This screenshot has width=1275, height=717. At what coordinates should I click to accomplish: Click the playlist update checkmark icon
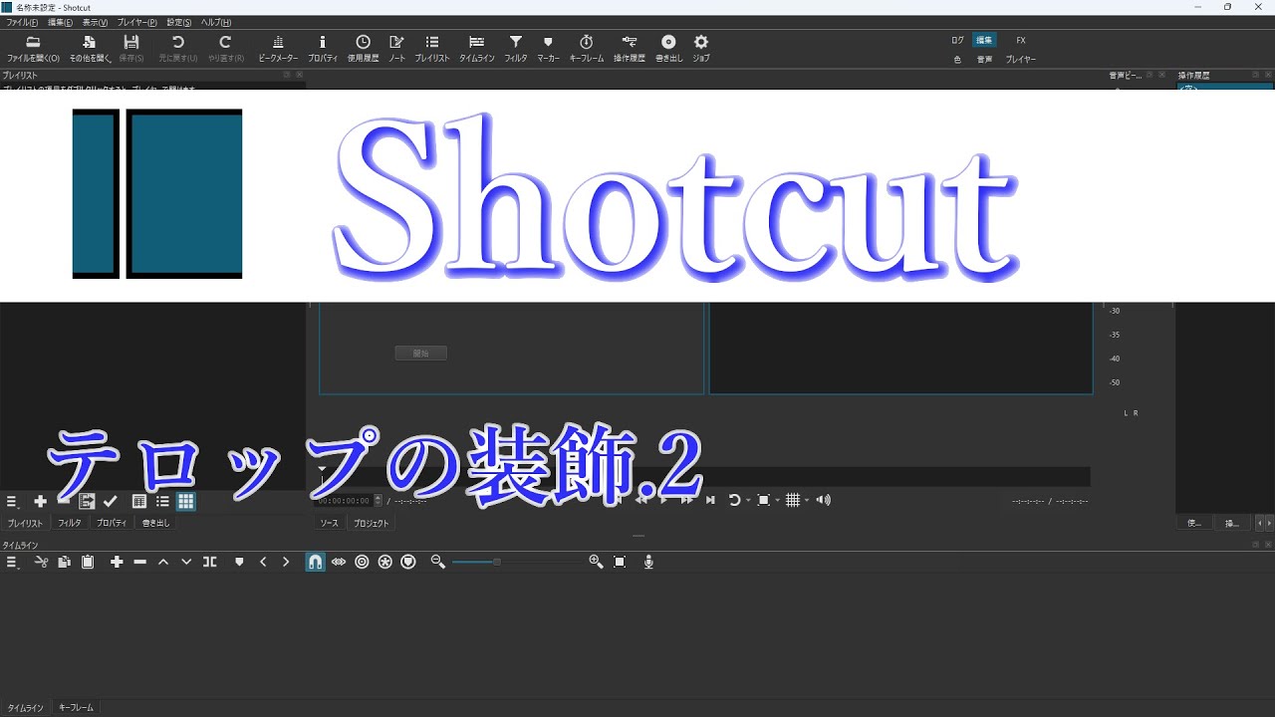pos(111,502)
